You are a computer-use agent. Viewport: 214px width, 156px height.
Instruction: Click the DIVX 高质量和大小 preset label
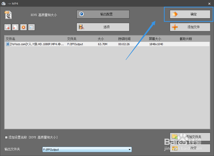[x=44, y=15]
